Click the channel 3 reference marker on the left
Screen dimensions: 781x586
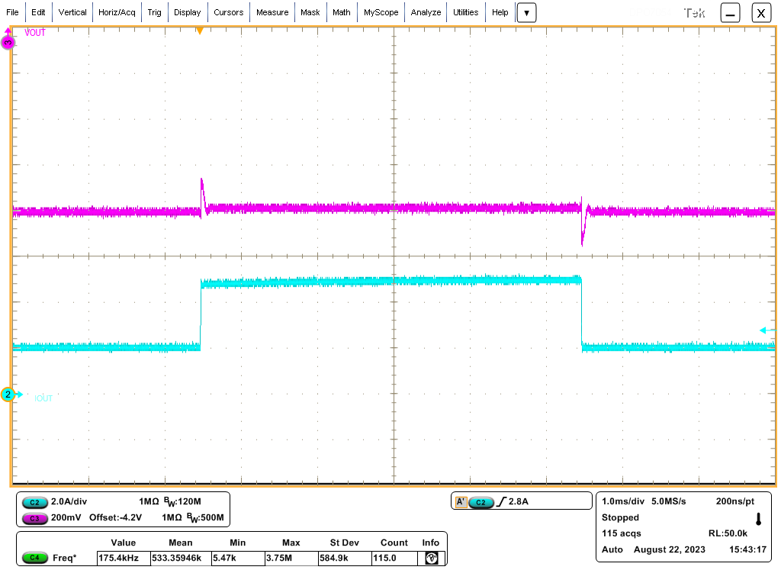[8, 43]
